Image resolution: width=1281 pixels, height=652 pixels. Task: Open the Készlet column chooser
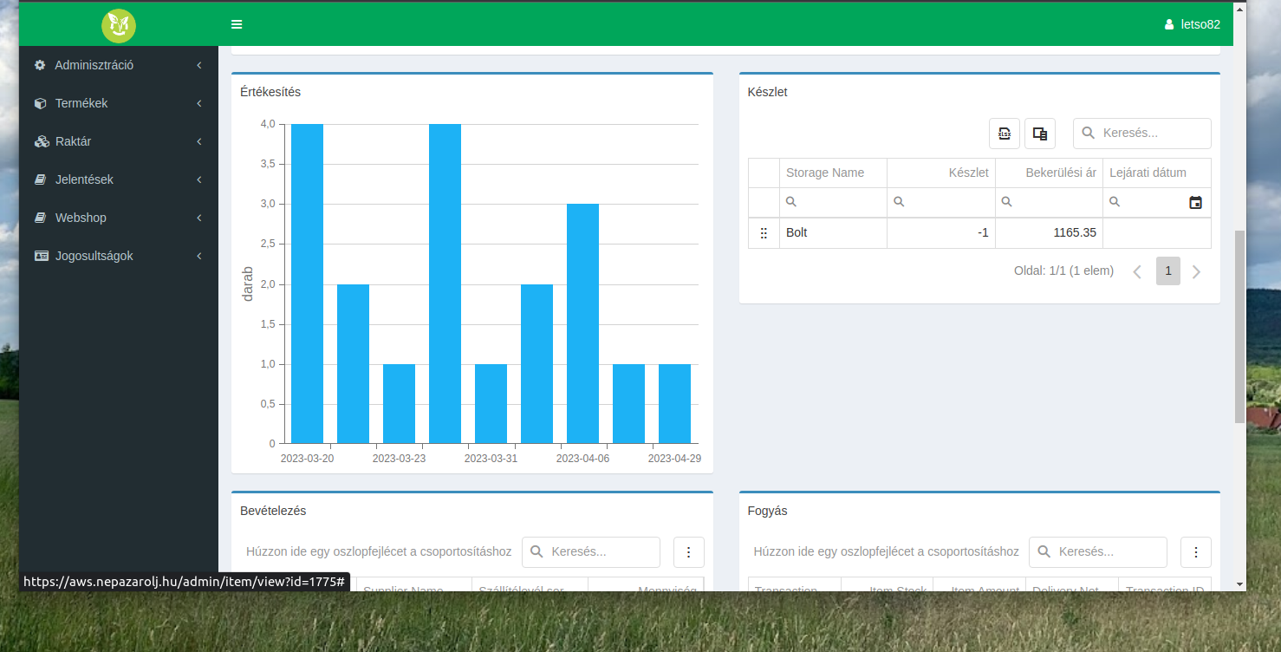tap(1040, 134)
